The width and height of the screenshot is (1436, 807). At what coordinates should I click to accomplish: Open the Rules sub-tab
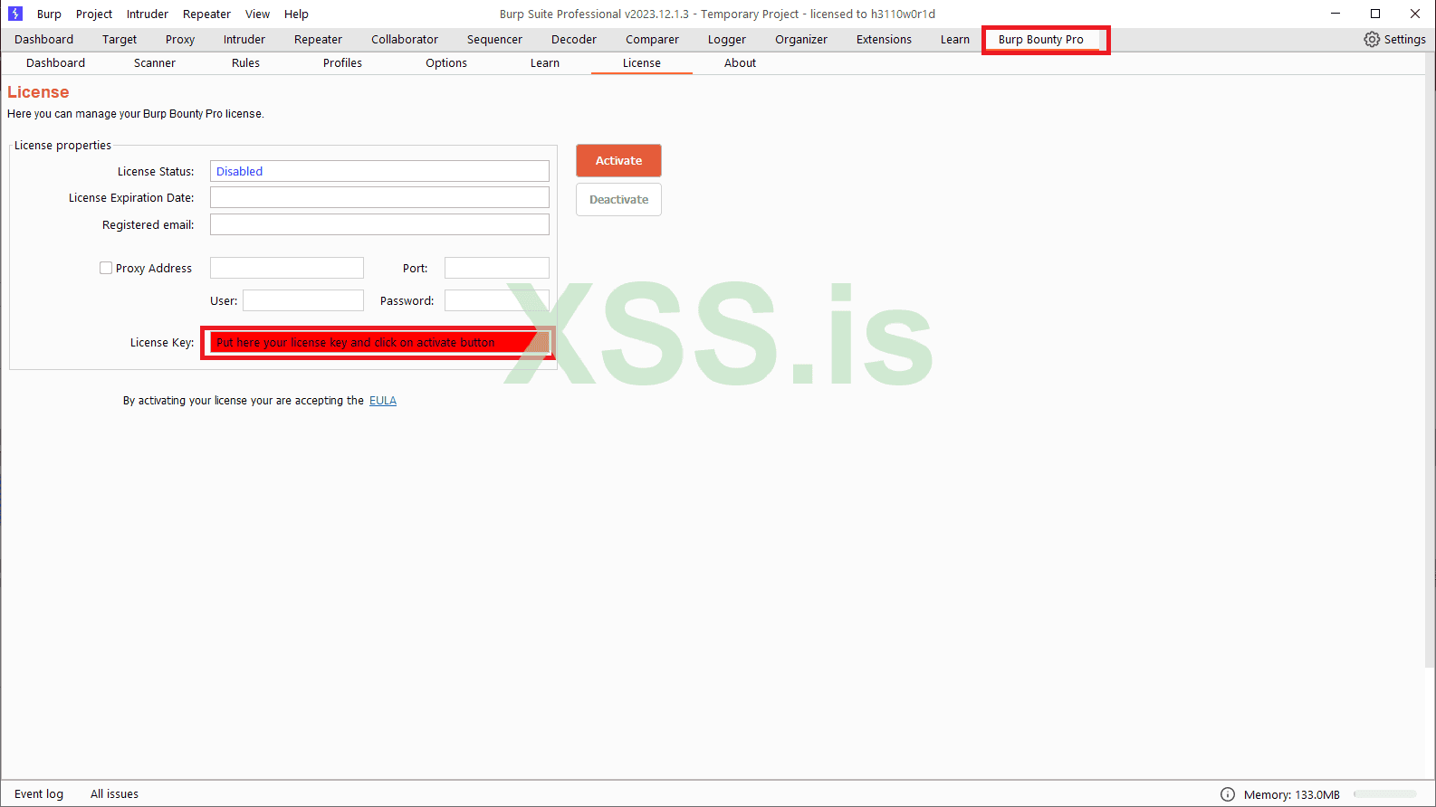[x=245, y=62]
